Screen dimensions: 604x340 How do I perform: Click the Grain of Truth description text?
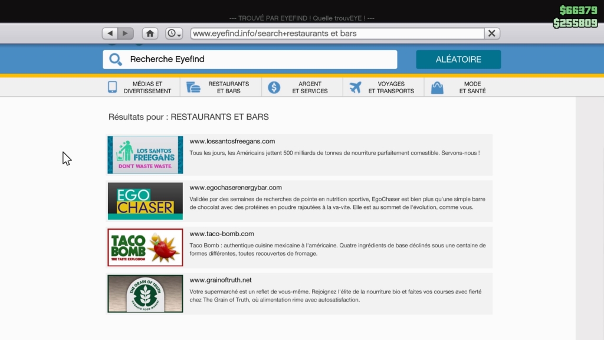(x=336, y=296)
